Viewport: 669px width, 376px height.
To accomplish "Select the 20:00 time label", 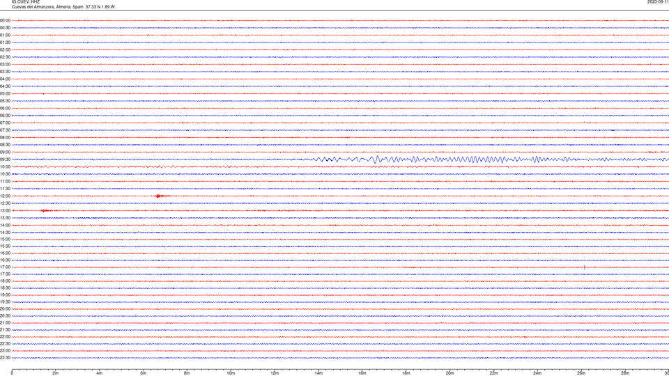I will coord(5,309).
